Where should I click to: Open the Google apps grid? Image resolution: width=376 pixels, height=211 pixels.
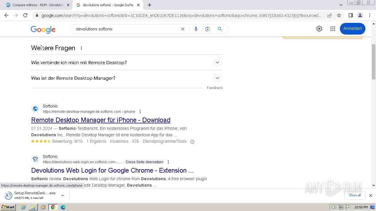pyautogui.click(x=333, y=29)
